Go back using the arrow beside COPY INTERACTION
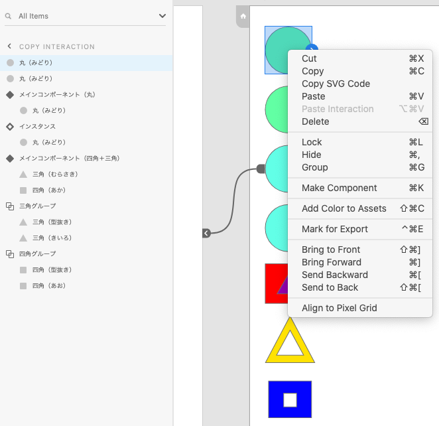The height and width of the screenshot is (426, 439). (9, 46)
